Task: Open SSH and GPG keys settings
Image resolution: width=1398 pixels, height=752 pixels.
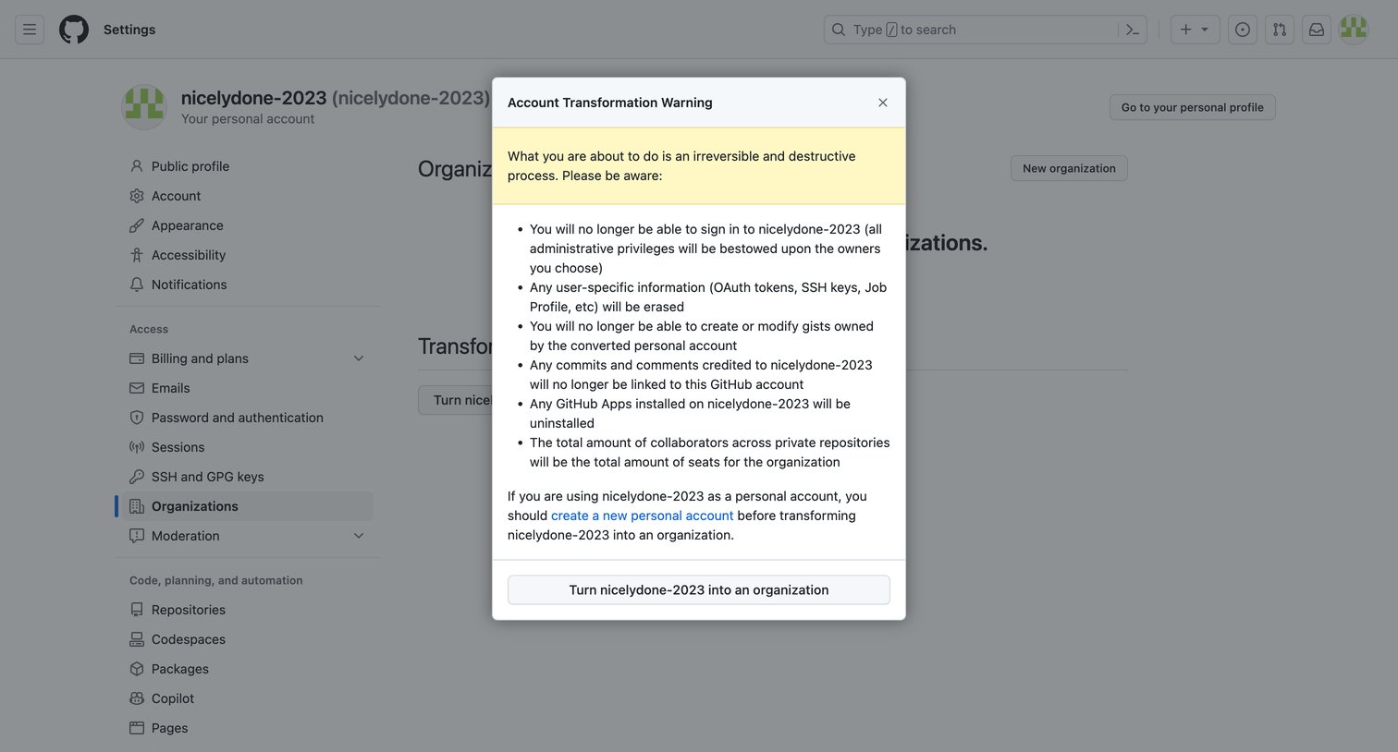Action: pos(248,477)
